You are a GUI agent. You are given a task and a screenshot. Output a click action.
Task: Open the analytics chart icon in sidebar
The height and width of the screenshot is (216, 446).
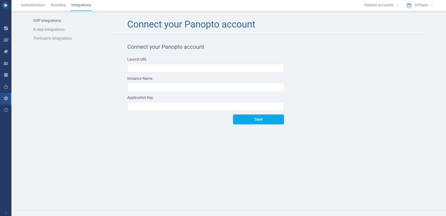6,28
